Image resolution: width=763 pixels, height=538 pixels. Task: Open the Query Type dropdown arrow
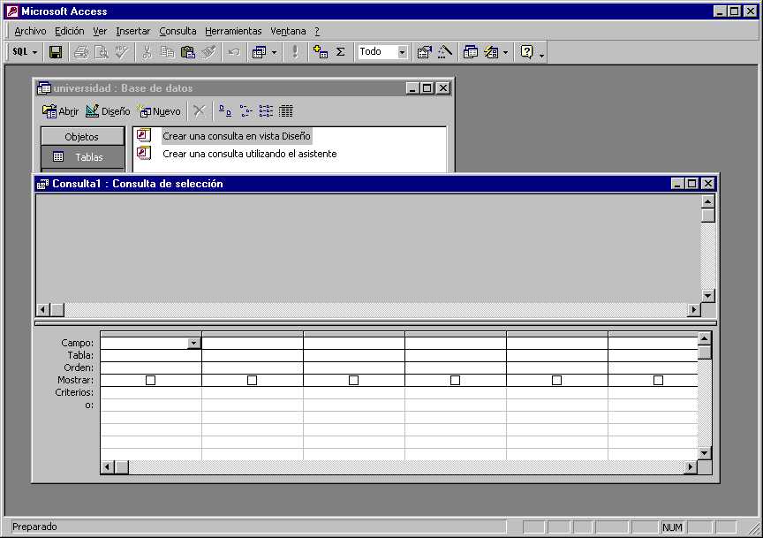[x=274, y=52]
